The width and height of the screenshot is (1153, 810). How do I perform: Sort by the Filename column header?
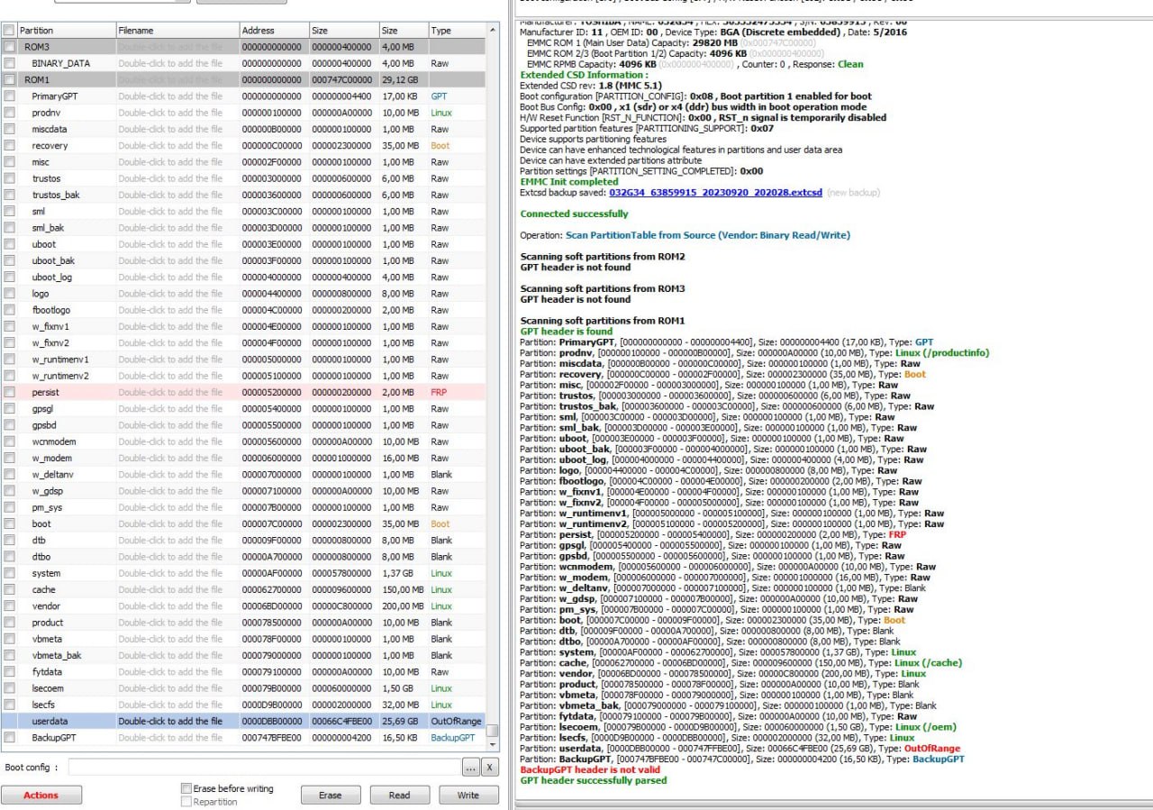click(177, 31)
